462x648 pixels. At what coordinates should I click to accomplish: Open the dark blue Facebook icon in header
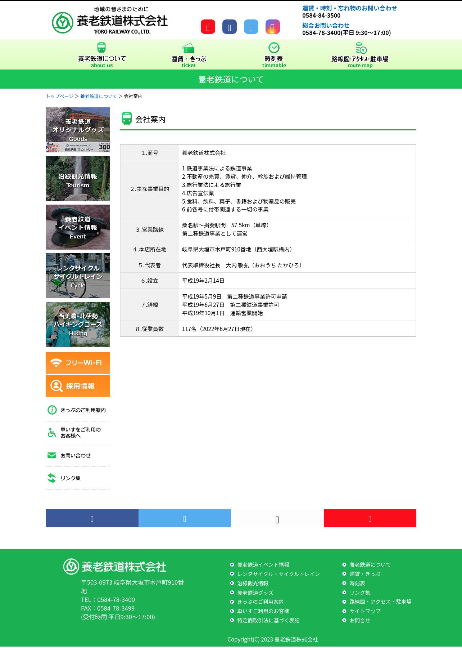tap(230, 27)
